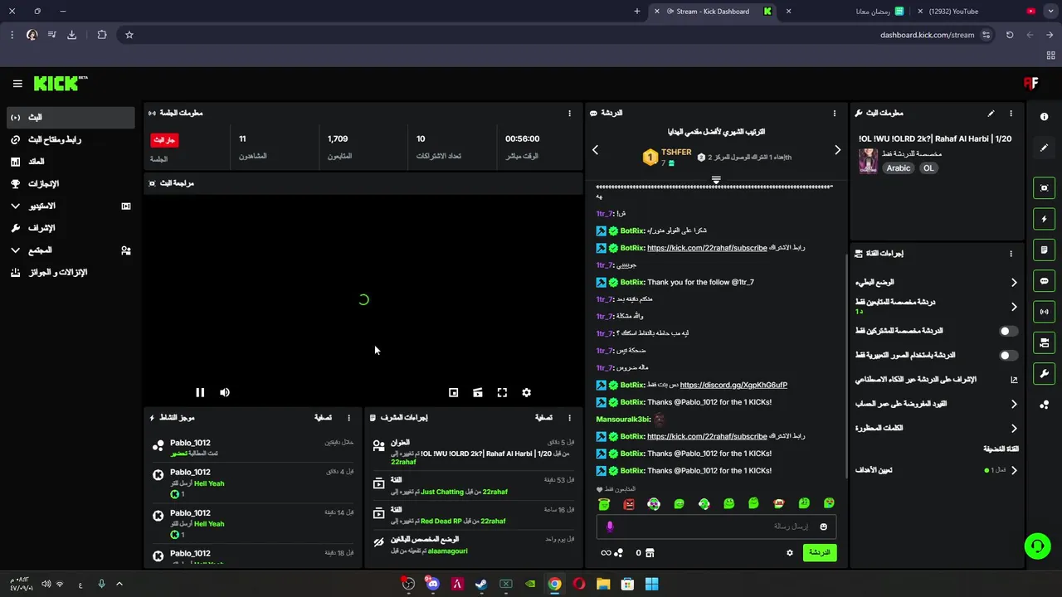The height and width of the screenshot is (597, 1062).
Task: Toggle session info broadcast icon in right toolbar
Action: (x=1045, y=312)
